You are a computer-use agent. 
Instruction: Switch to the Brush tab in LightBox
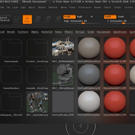(11, 32)
